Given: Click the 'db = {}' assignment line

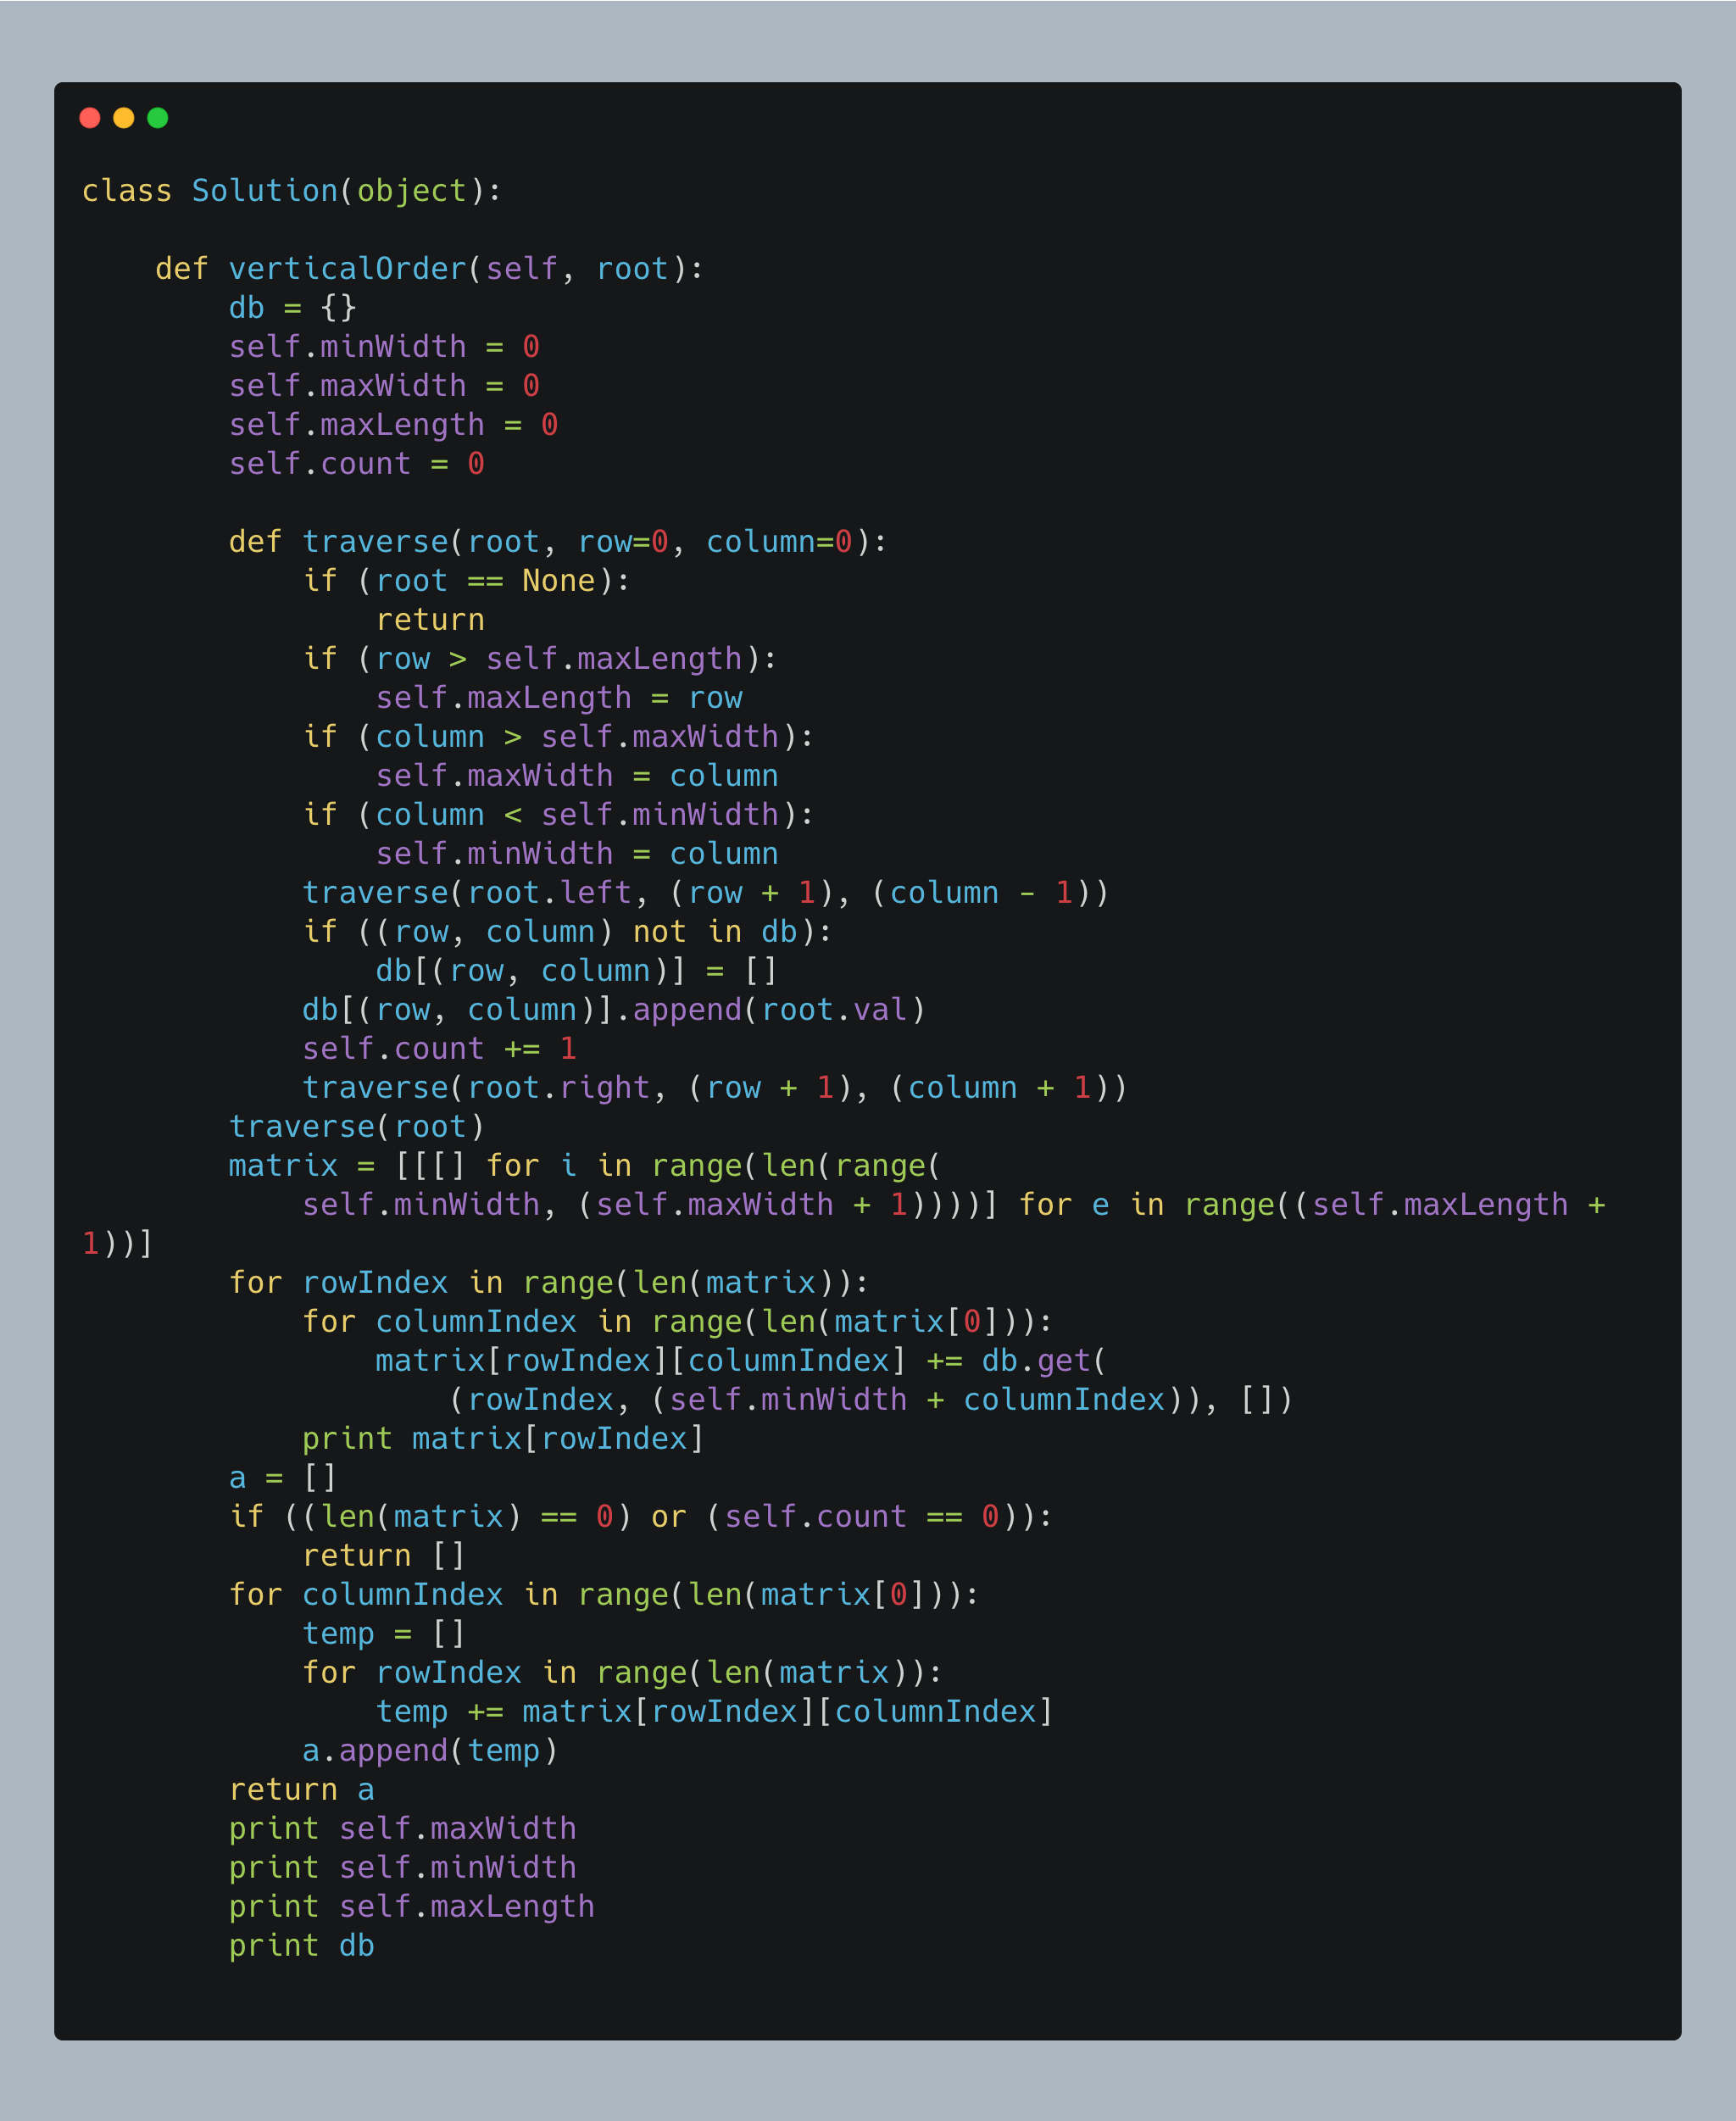Looking at the screenshot, I should (292, 308).
